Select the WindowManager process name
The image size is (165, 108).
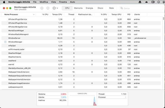point(15,42)
